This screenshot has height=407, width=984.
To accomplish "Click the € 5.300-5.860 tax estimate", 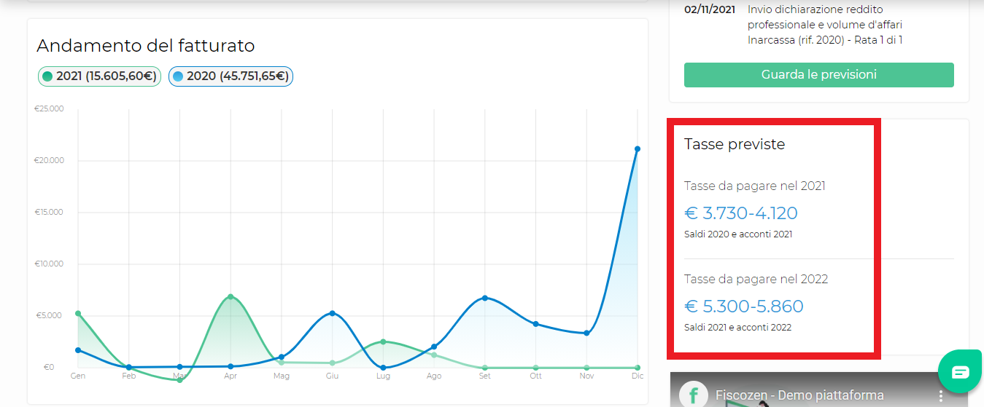I will [743, 307].
